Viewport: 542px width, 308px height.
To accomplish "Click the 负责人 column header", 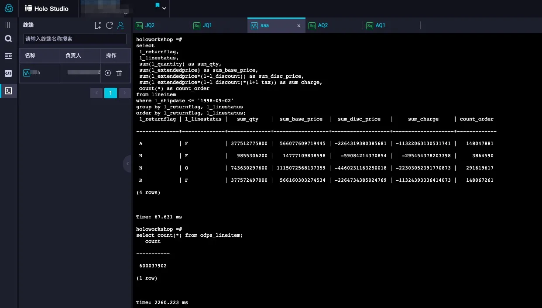I will point(73,55).
